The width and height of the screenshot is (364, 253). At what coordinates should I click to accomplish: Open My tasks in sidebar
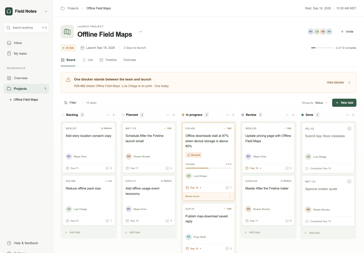point(26,54)
